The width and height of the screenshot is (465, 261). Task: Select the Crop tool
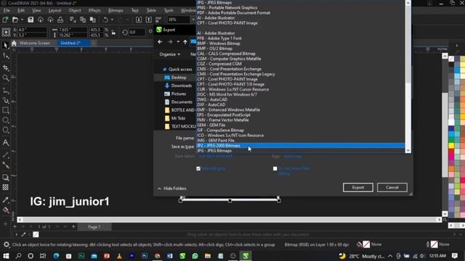5,67
